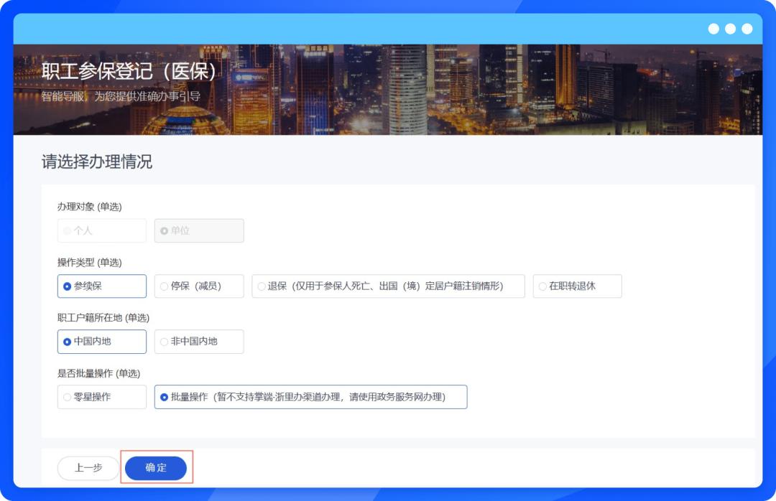
Task: Click the middle white dot in title bar
Action: click(730, 29)
